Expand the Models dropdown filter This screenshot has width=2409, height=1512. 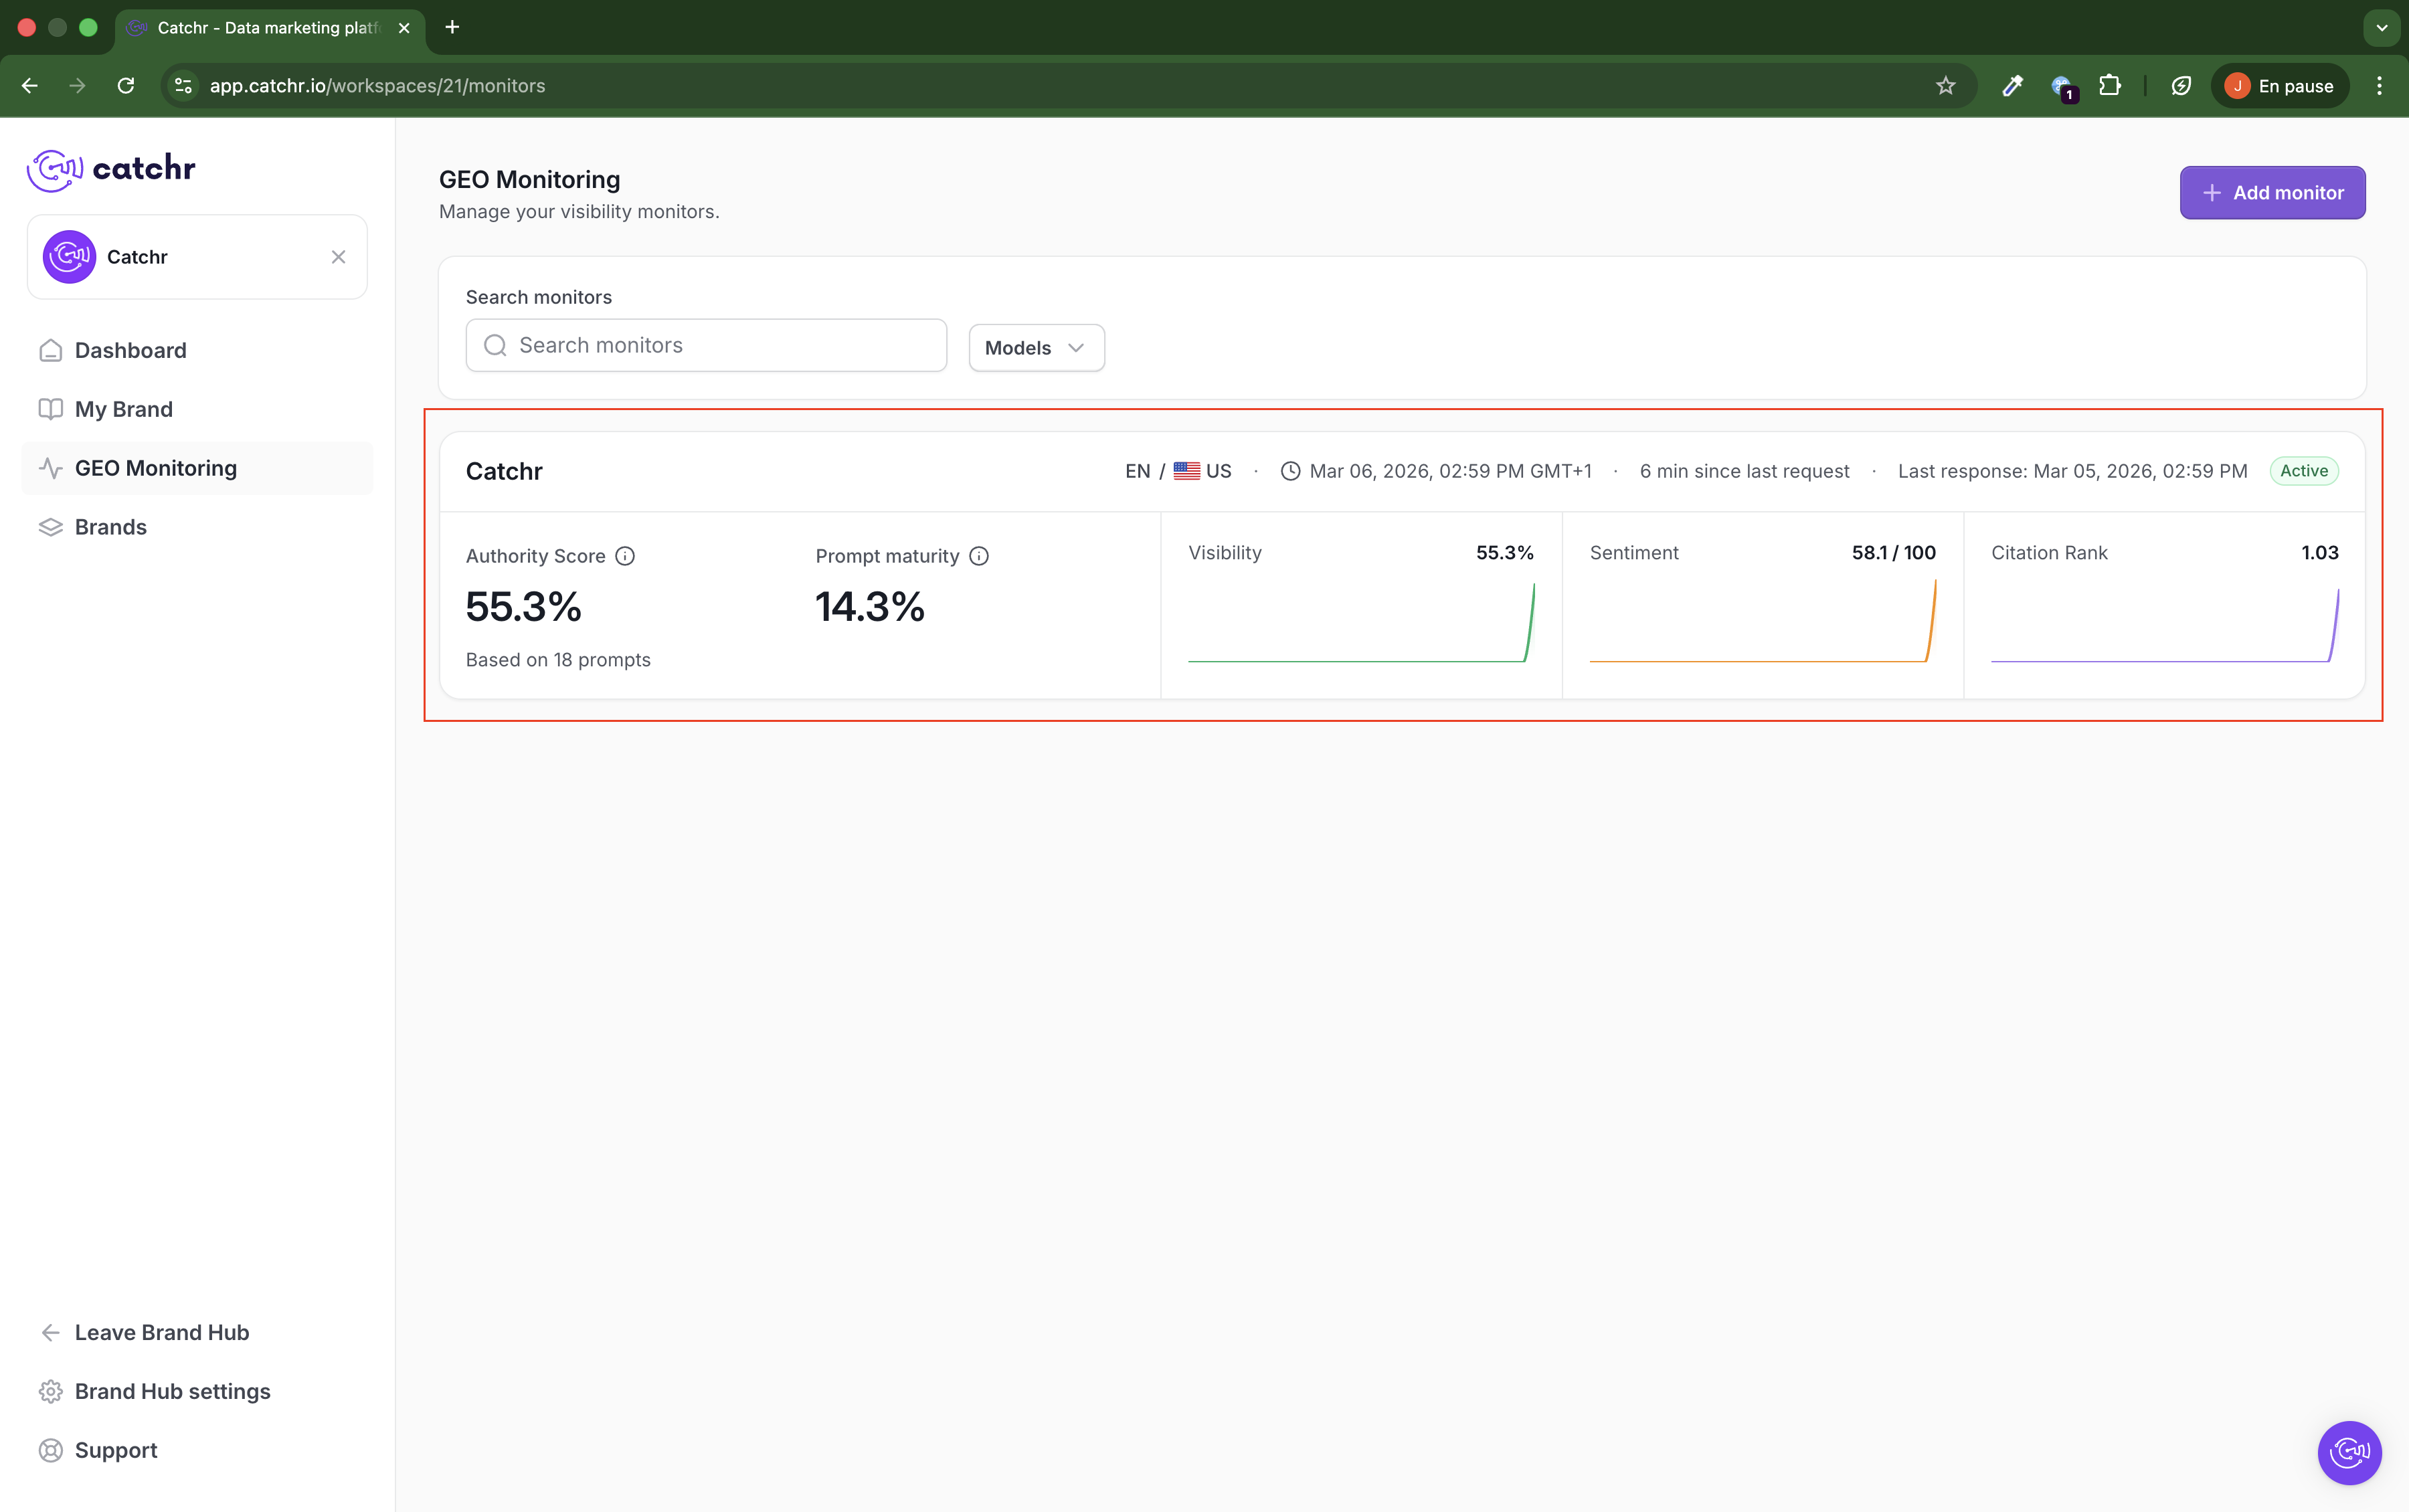[x=1036, y=348]
